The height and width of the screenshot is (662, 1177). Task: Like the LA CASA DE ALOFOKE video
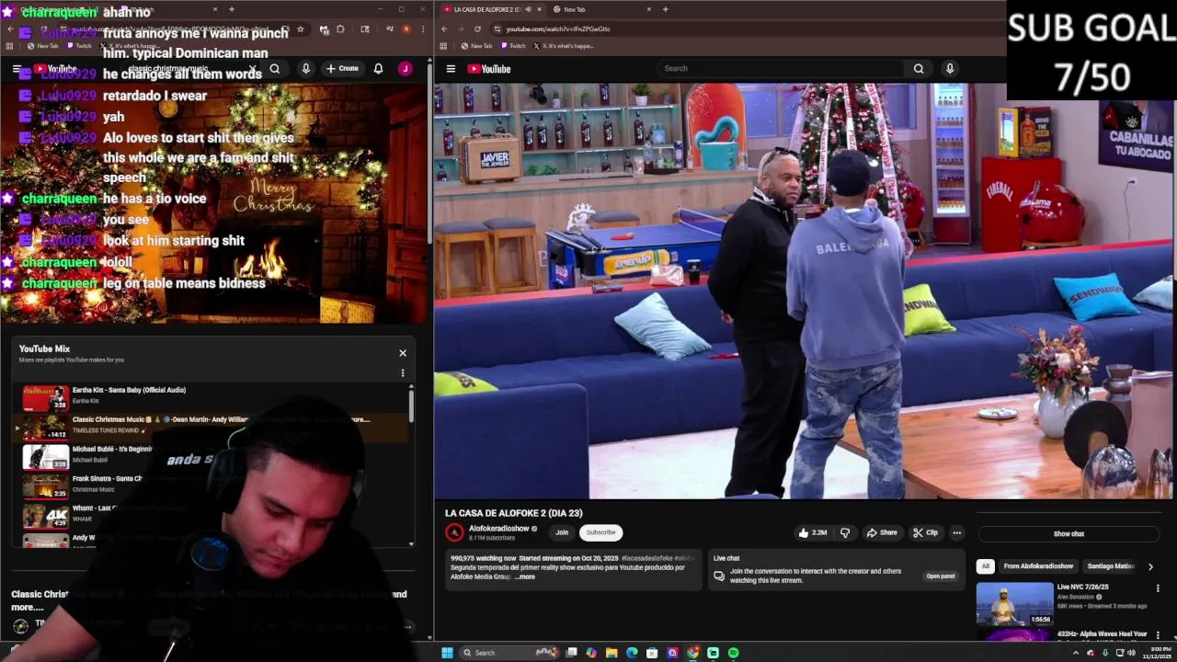813,532
